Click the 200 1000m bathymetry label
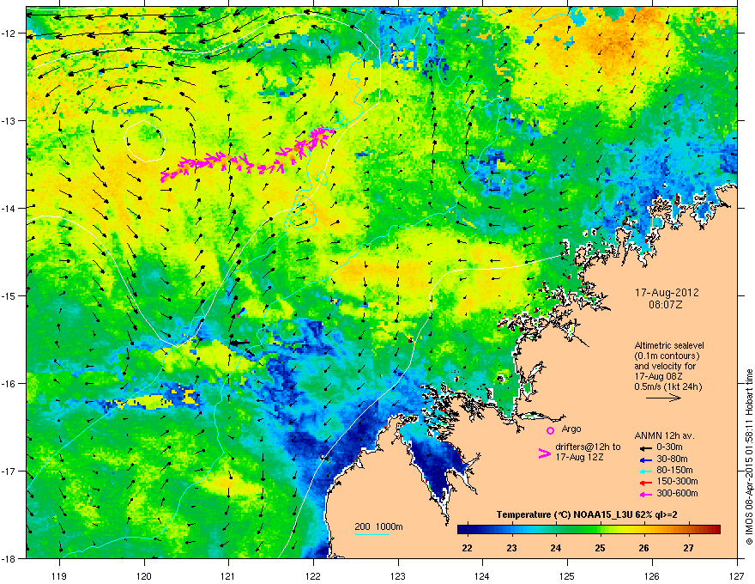The width and height of the screenshot is (755, 584). click(378, 526)
